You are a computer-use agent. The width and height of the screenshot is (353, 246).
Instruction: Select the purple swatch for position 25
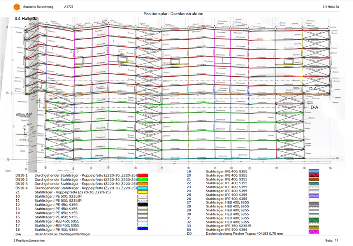coord(314,195)
